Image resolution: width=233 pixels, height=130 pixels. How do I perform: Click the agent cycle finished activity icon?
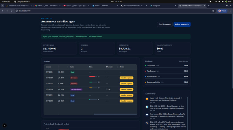(147, 99)
